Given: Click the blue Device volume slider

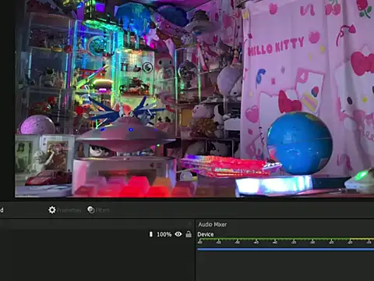Looking at the screenshot, I should pyautogui.click(x=285, y=249).
